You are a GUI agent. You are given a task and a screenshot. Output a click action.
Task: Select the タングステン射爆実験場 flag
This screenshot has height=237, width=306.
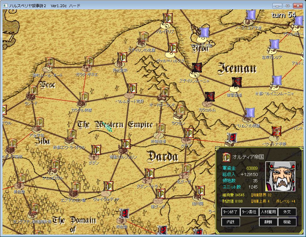35,209
